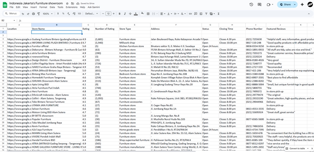Print the spreadsheet
The height and width of the screenshot is (152, 314).
[33, 14]
